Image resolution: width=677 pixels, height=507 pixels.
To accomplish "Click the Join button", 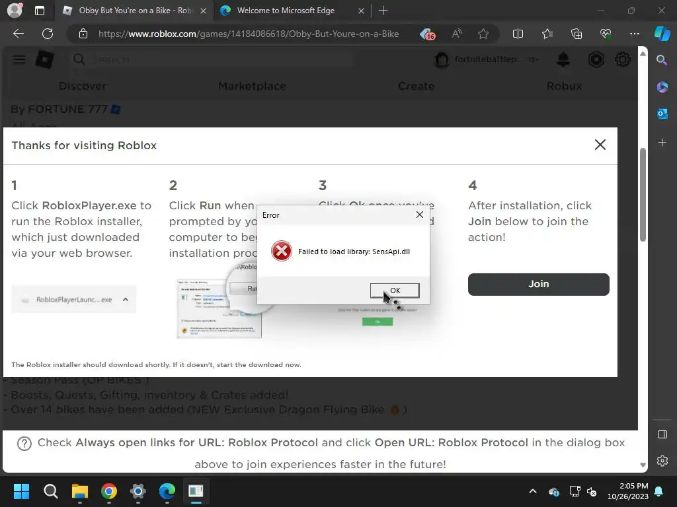I will (538, 284).
